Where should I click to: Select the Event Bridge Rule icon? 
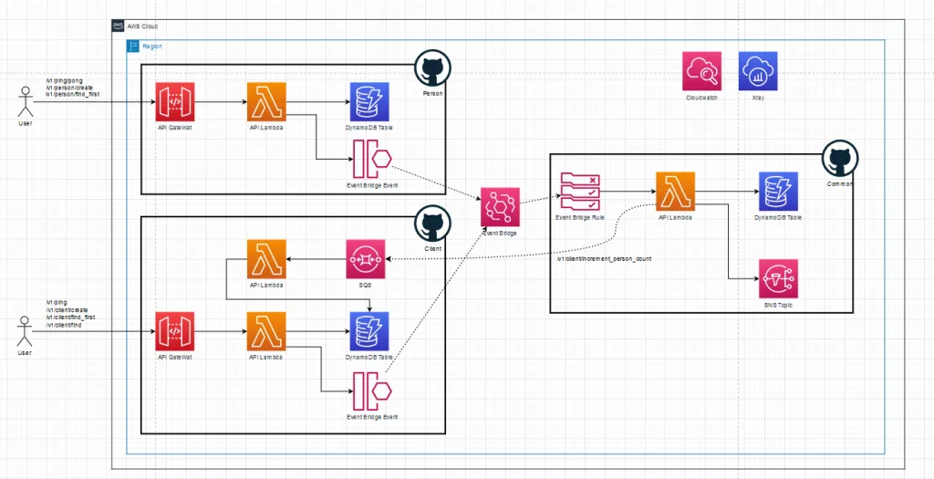click(x=580, y=192)
